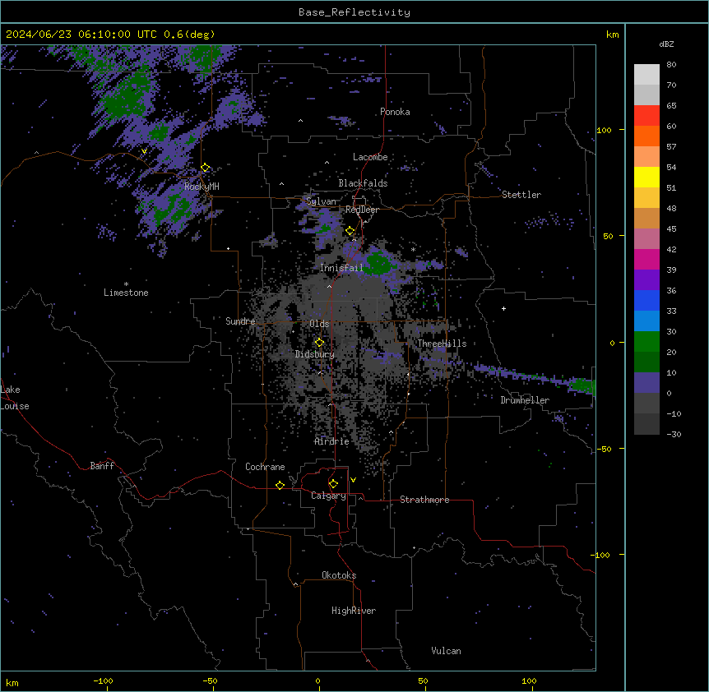Click the caret marker southwest of Ponoka

[x=301, y=121]
